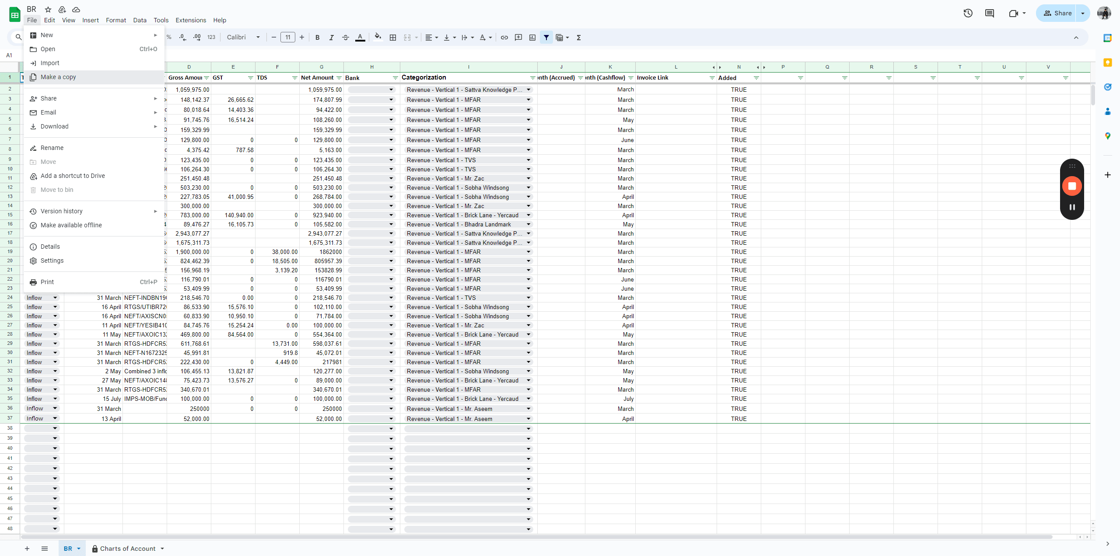Screen dimensions: 1120x556
Task: Choose Import from File menu
Action: pyautogui.click(x=94, y=63)
